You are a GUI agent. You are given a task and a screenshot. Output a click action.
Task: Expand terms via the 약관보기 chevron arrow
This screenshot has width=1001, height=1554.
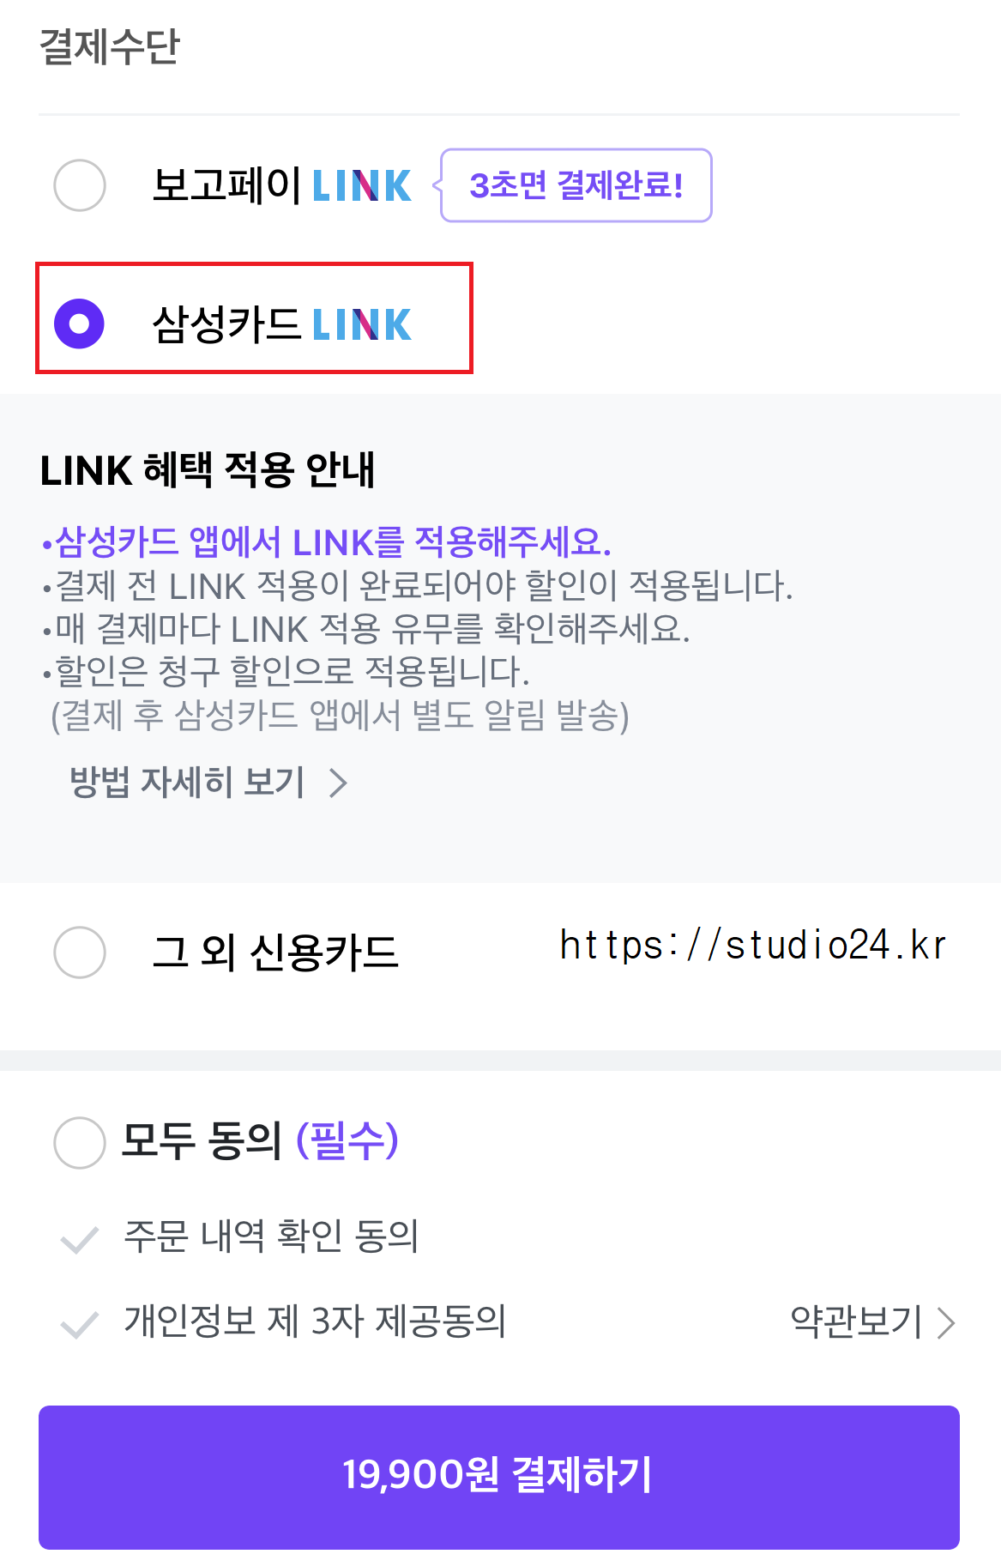coord(946,1323)
